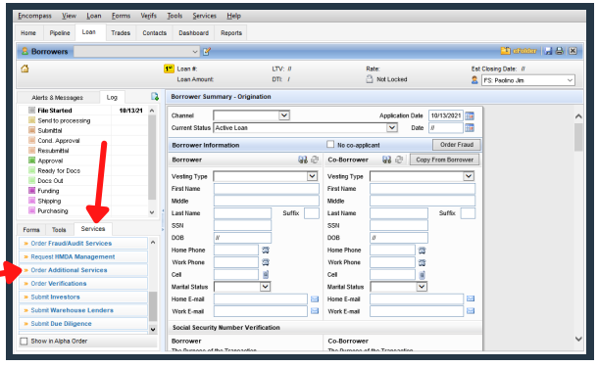598x366 pixels.
Task: Click Borrower First Name input field
Action: [x=267, y=189]
